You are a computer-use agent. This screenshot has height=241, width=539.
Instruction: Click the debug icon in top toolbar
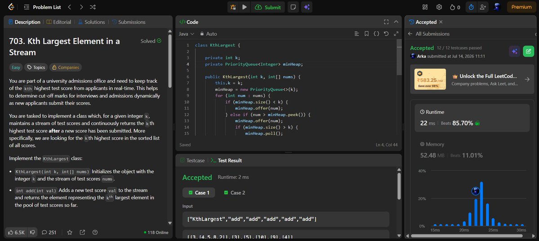pyautogui.click(x=233, y=7)
